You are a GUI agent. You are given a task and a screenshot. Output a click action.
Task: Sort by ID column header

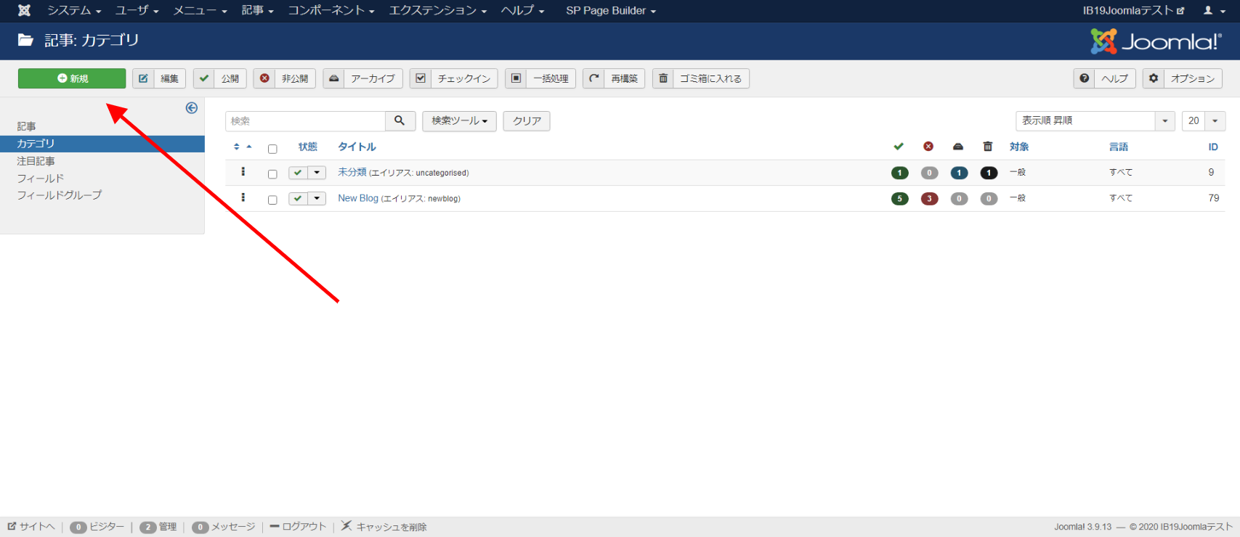[1213, 147]
